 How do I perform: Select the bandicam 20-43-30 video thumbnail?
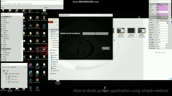pyautogui.click(x=142, y=33)
